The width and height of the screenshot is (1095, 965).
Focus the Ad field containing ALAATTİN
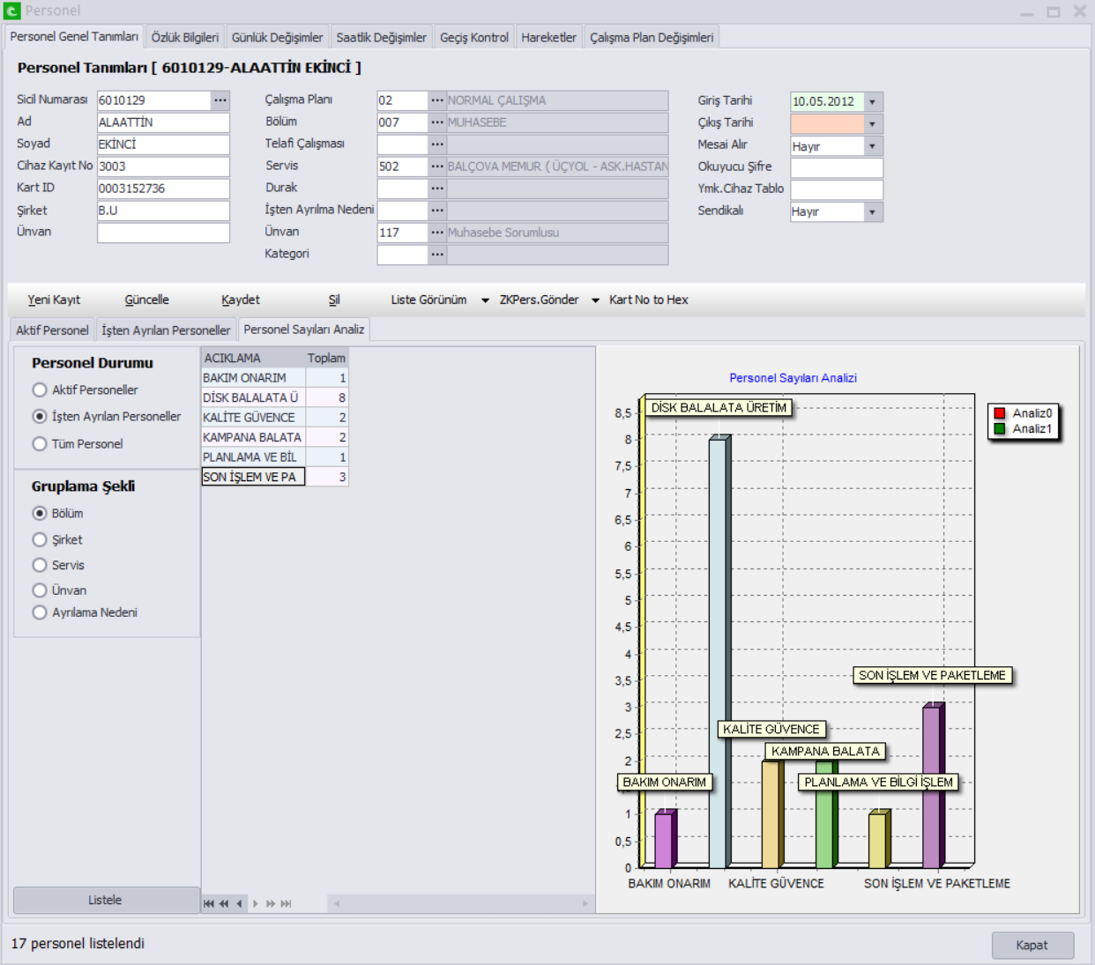tap(163, 122)
